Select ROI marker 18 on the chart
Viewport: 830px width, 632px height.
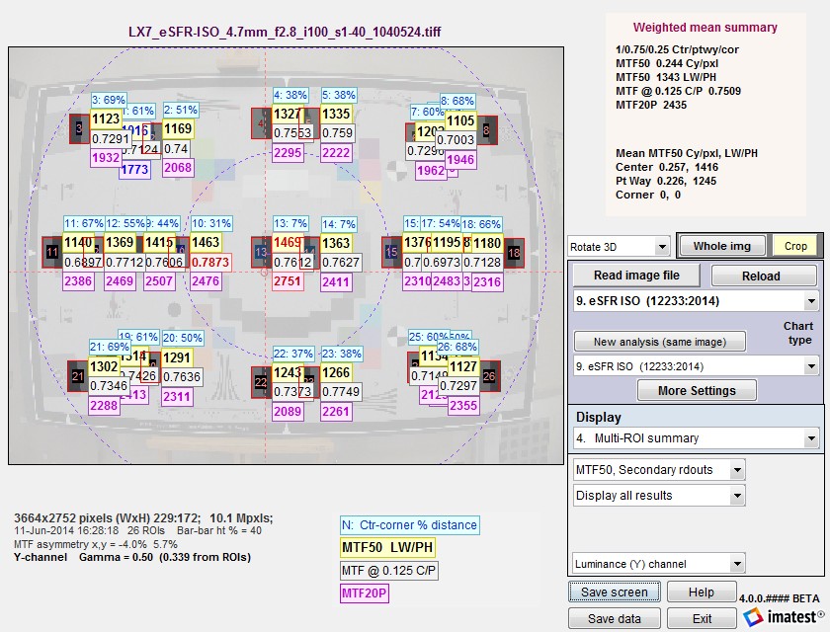[x=514, y=253]
